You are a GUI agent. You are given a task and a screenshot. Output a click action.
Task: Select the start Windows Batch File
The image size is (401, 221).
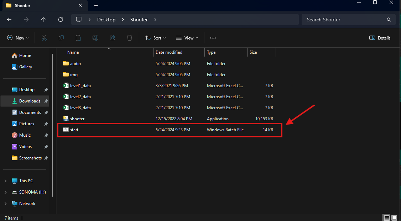point(74,130)
